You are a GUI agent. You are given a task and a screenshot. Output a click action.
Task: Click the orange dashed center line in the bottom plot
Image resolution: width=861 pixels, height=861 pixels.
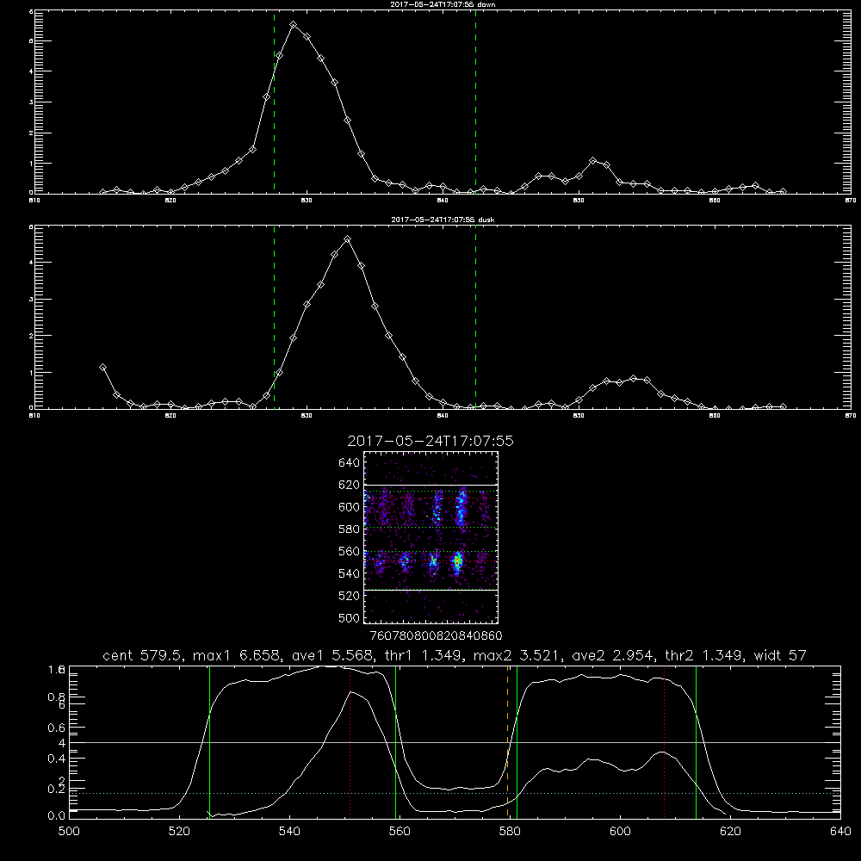click(x=507, y=741)
